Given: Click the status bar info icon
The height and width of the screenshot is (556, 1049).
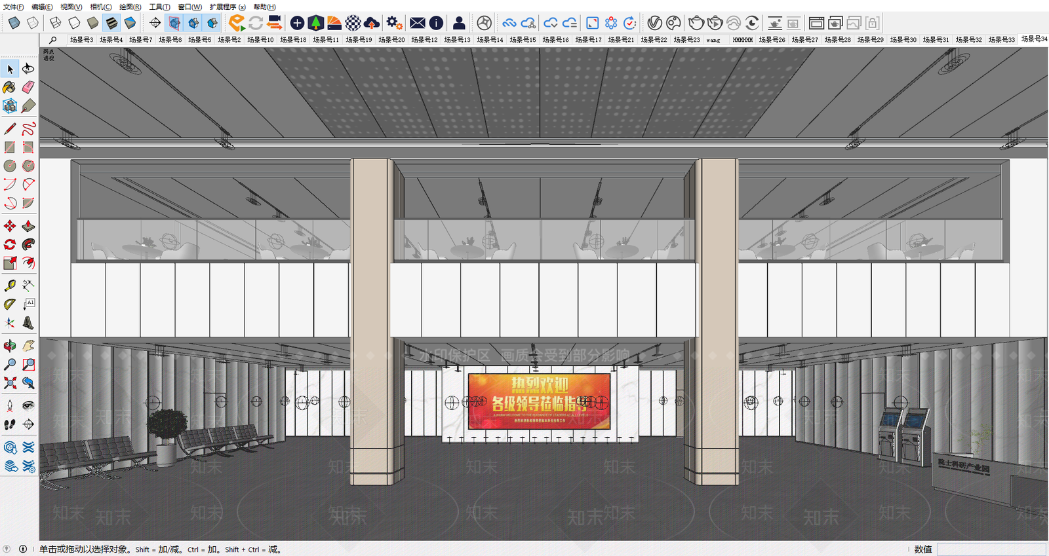Looking at the screenshot, I should (x=23, y=549).
